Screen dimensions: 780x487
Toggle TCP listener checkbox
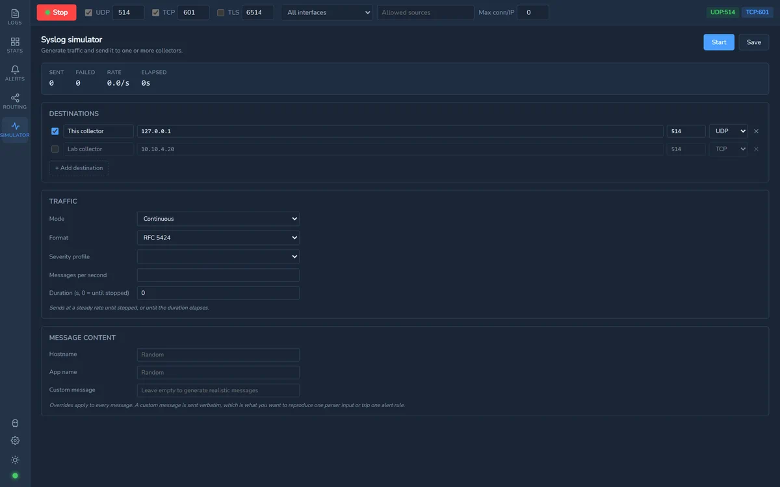[x=155, y=12]
